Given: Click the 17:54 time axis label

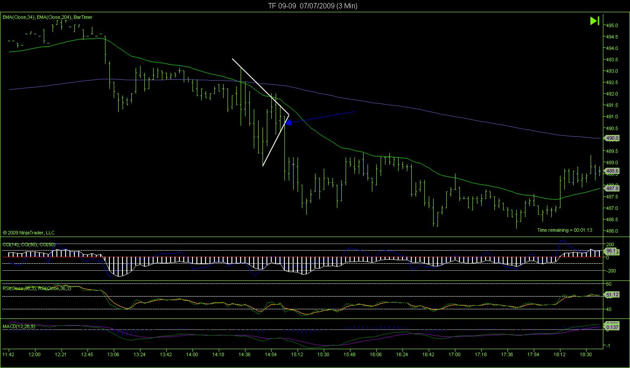Looking at the screenshot, I should [533, 354].
